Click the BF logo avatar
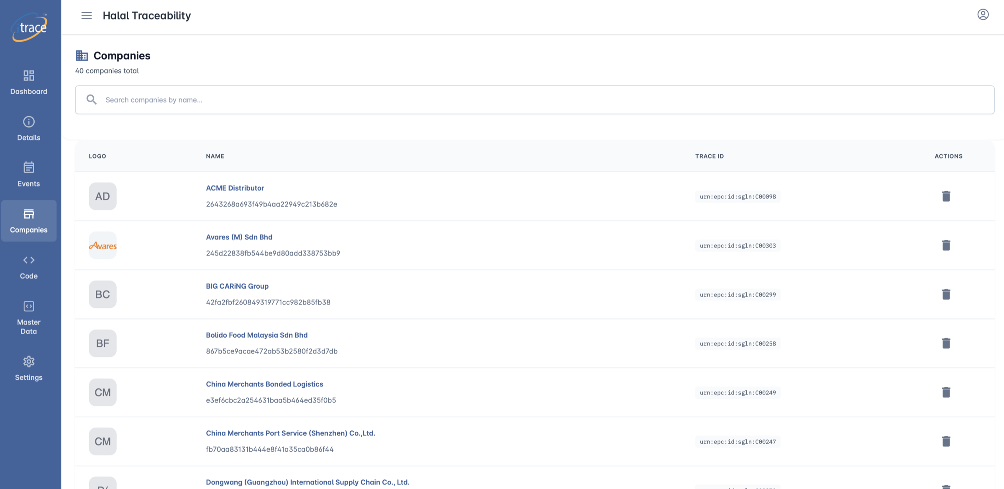Screen dimensions: 1004x489 (x=102, y=343)
